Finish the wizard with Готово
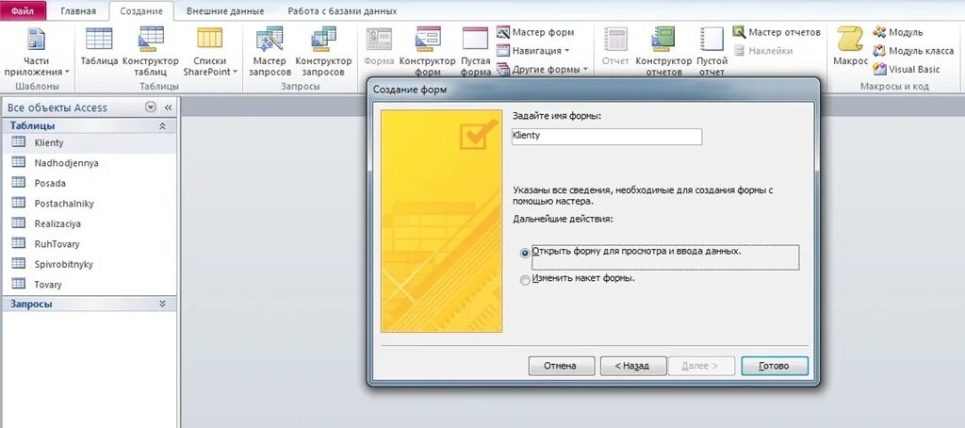The width and height of the screenshot is (965, 428). tap(775, 366)
